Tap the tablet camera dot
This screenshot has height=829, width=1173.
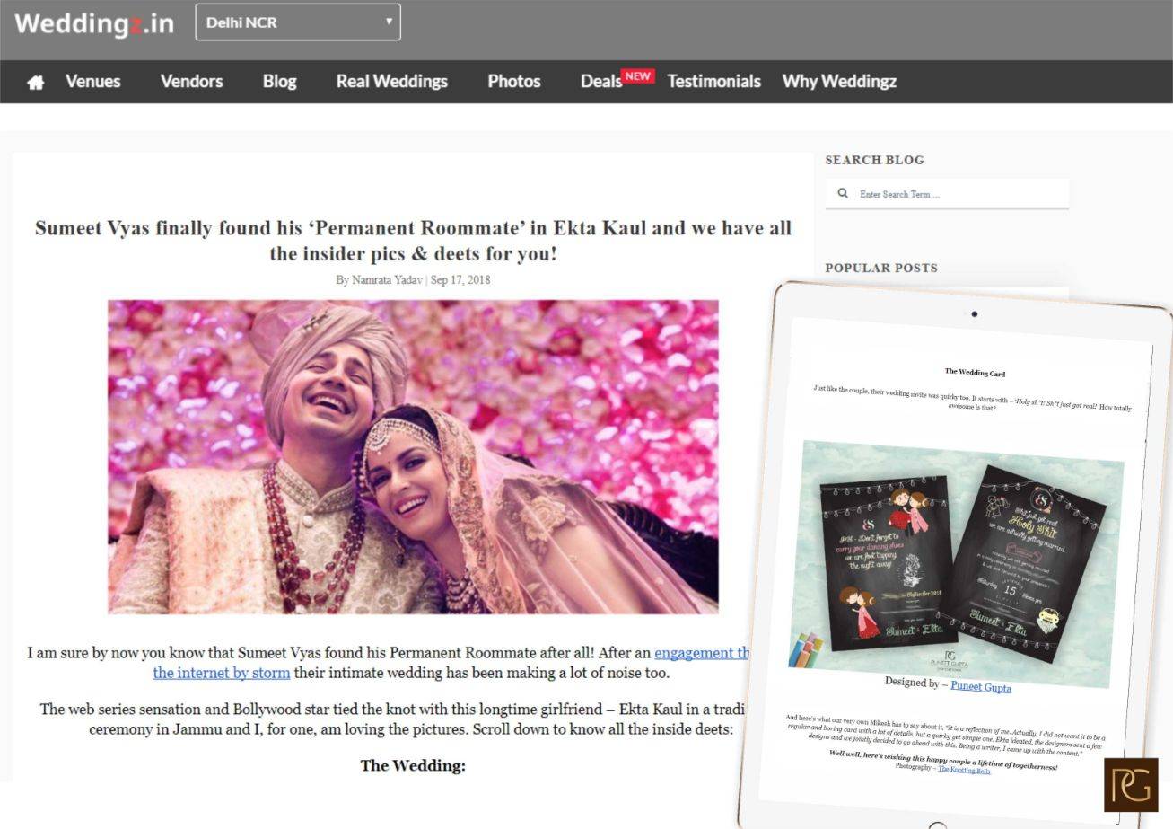(974, 314)
